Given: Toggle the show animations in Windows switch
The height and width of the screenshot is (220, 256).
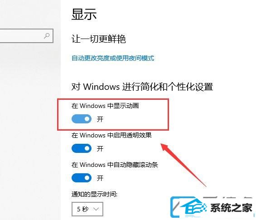Looking at the screenshot, I should pyautogui.click(x=82, y=119).
